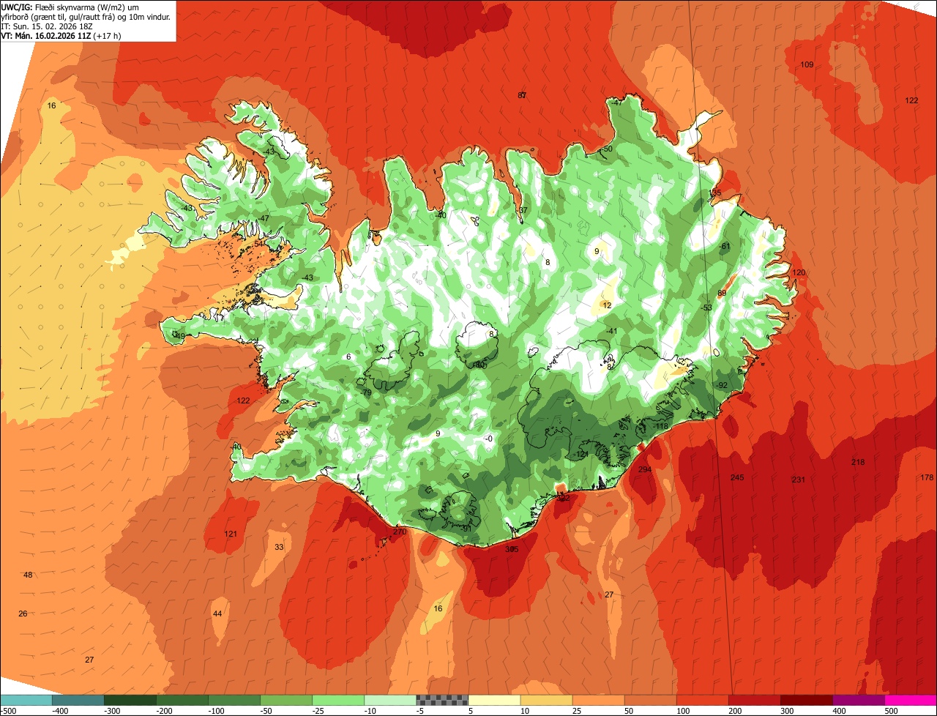Select the palest green -10 to -5 swatch

(390, 700)
